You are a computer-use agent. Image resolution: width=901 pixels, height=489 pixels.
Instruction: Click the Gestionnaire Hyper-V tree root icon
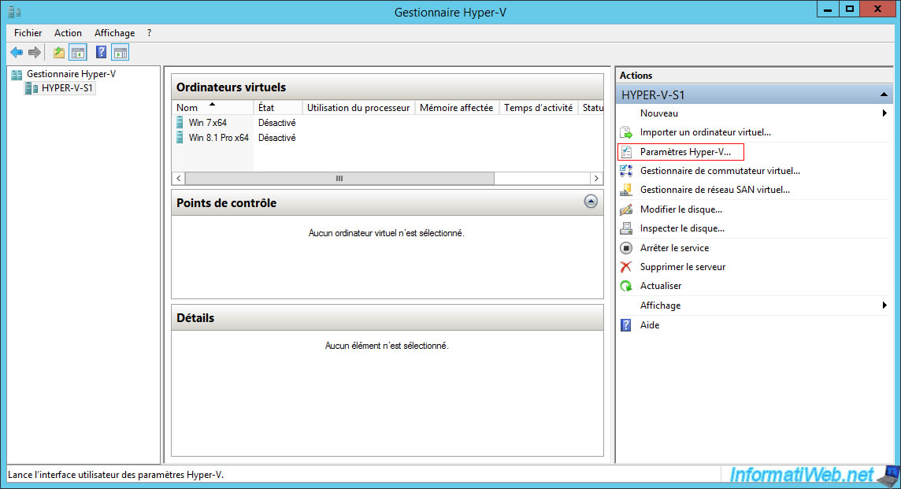click(17, 74)
